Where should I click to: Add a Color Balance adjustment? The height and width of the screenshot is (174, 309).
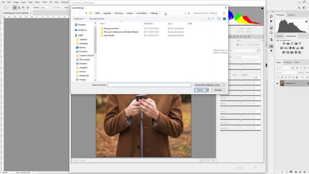point(286,48)
